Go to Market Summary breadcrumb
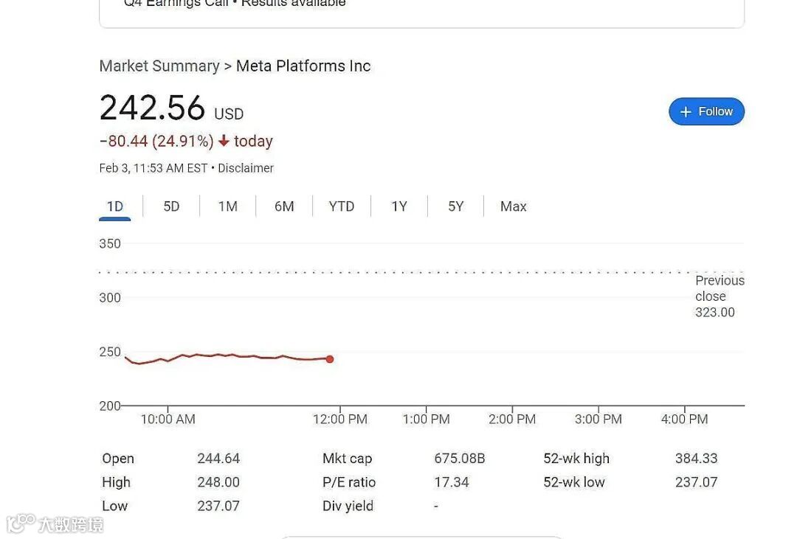 tap(159, 66)
